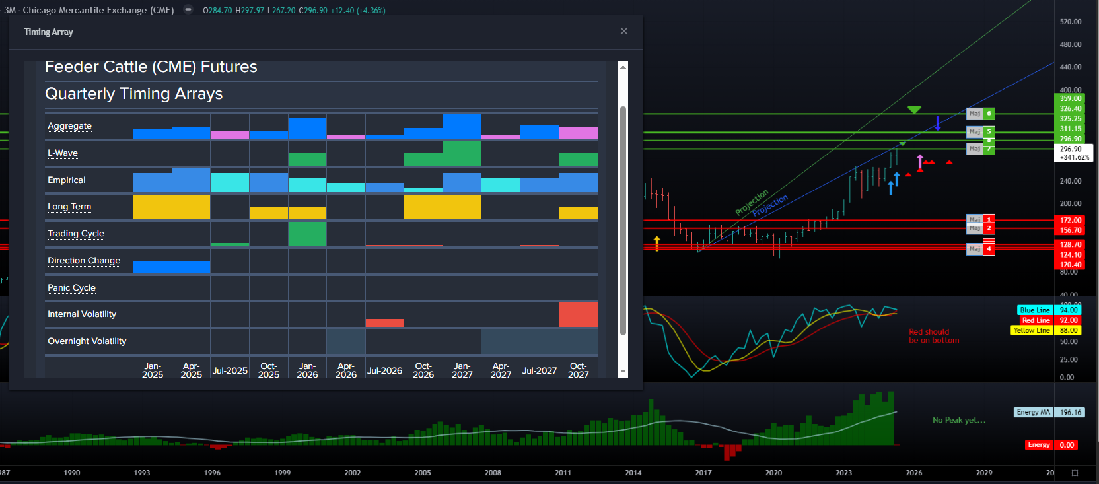The width and height of the screenshot is (1099, 484).
Task: Click red Internal Volatility cell for Oct-2027
Action: click(579, 314)
